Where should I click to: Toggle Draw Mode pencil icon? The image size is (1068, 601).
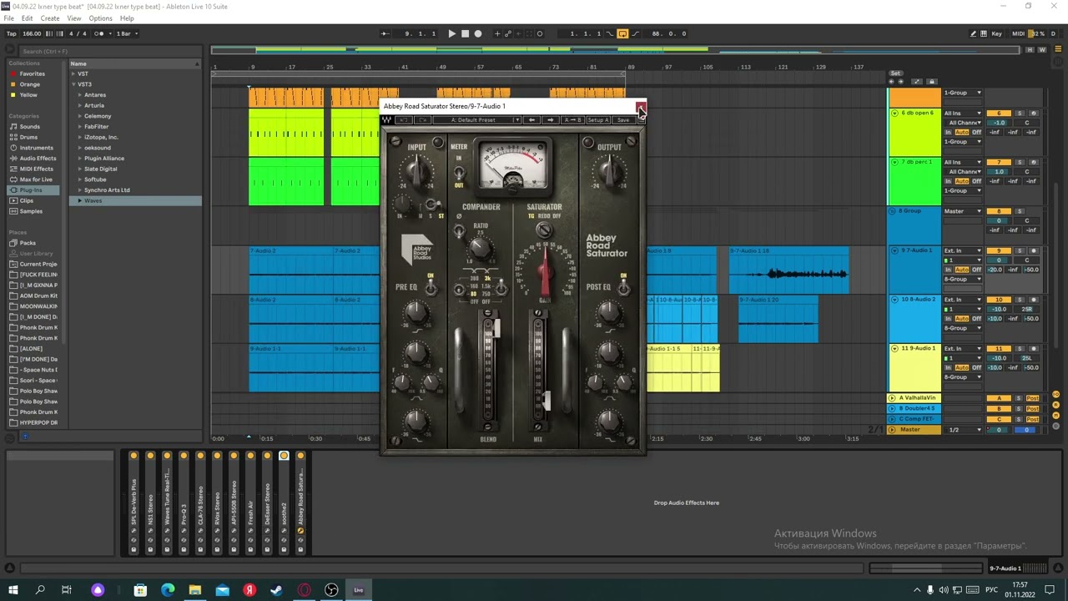pyautogui.click(x=973, y=33)
